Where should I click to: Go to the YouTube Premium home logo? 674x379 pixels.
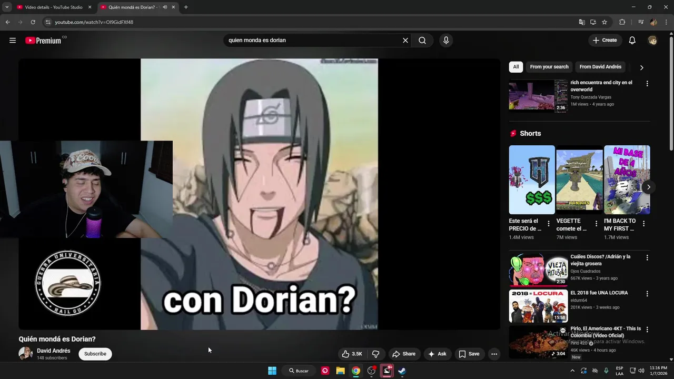pos(44,41)
